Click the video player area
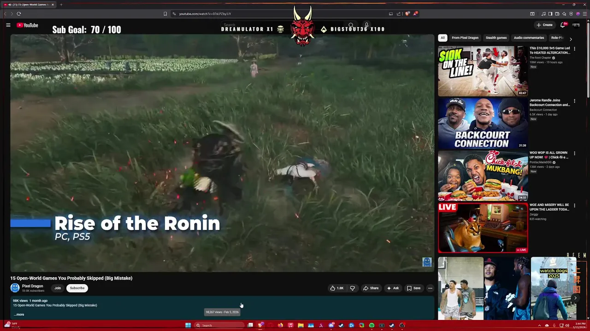590x331 pixels. 222,153
